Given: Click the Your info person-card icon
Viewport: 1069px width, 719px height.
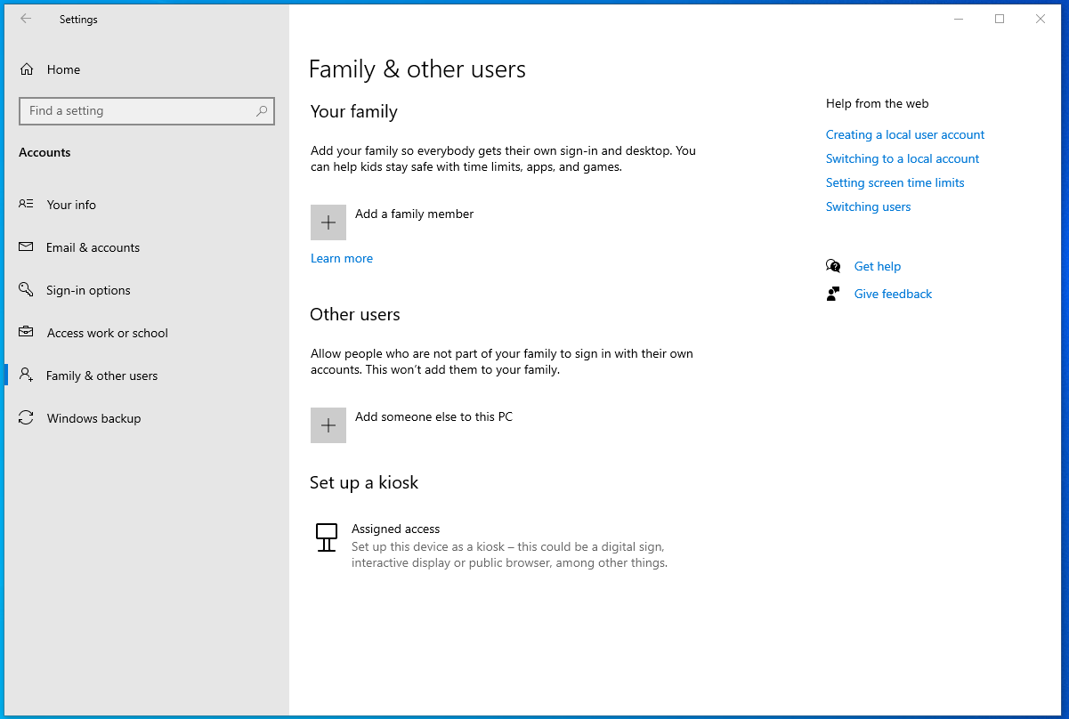Looking at the screenshot, I should point(27,204).
